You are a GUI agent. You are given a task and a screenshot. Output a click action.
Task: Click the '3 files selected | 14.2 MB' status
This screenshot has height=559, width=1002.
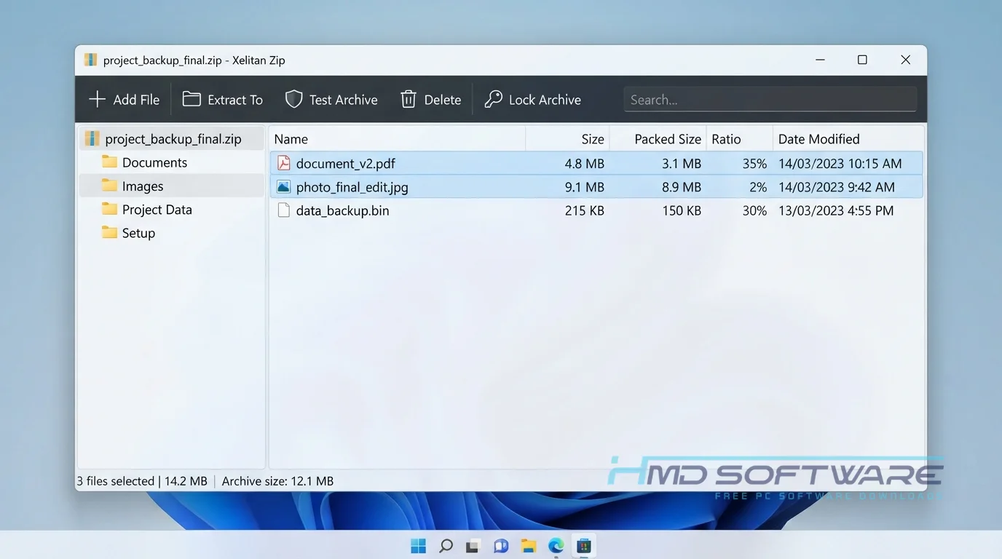(x=142, y=481)
